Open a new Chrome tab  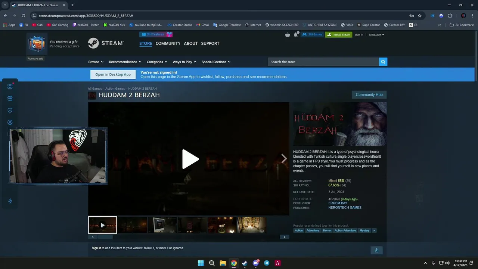72,5
